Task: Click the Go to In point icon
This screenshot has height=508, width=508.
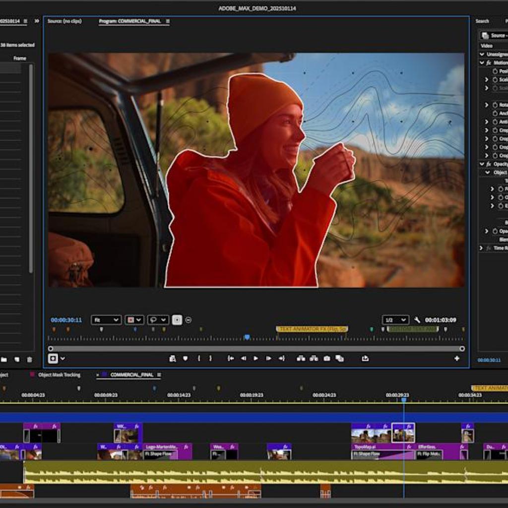Action: [x=231, y=358]
